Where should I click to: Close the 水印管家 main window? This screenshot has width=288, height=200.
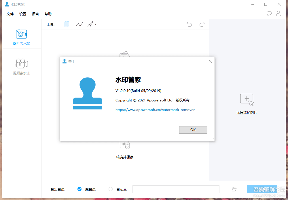[279, 4]
